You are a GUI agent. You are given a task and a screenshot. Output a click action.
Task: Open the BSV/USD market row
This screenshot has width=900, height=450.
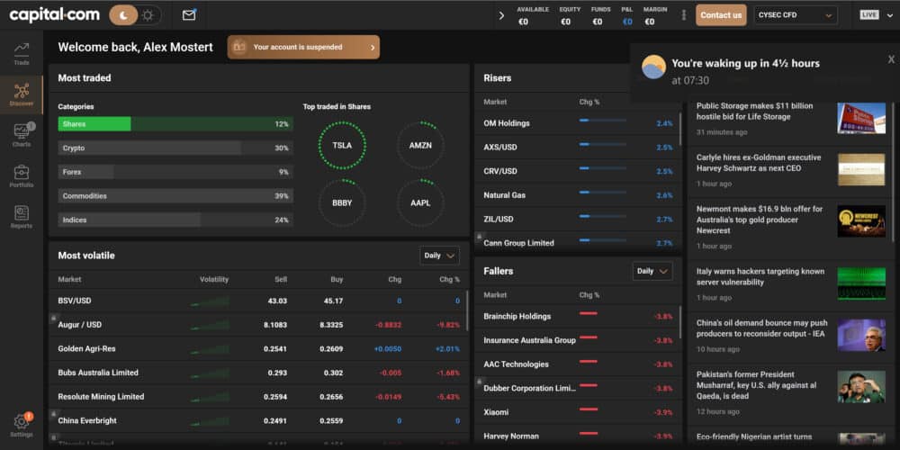(x=258, y=301)
